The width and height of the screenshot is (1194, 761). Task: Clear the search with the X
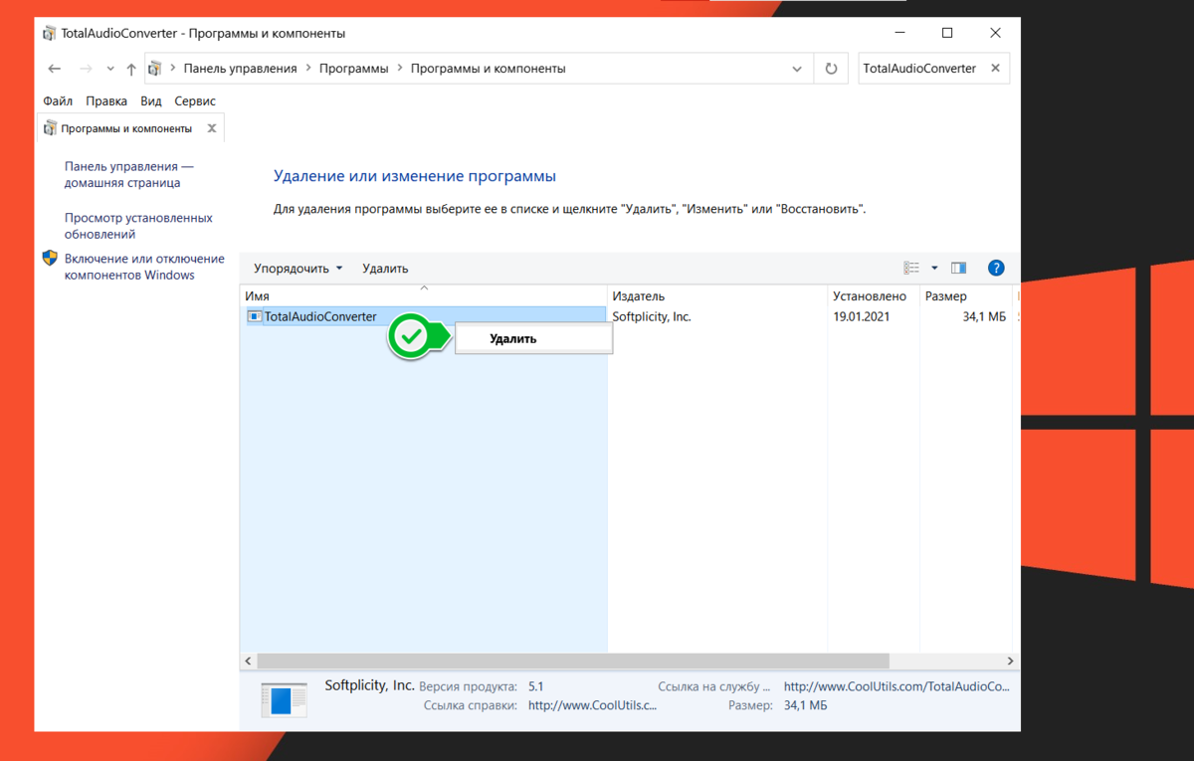tap(996, 69)
